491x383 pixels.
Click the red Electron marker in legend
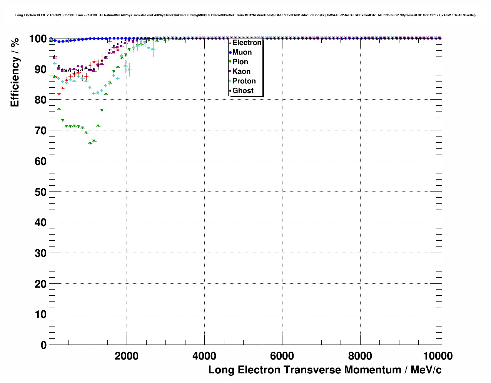230,43
